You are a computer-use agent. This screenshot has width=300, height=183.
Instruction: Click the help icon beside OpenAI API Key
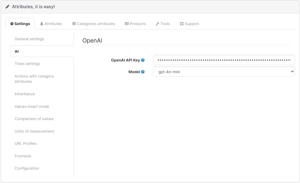[x=143, y=60]
